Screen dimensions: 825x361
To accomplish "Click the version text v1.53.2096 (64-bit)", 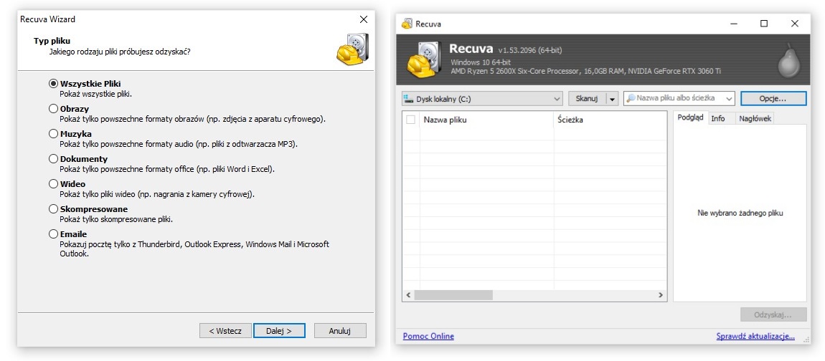I will (530, 50).
